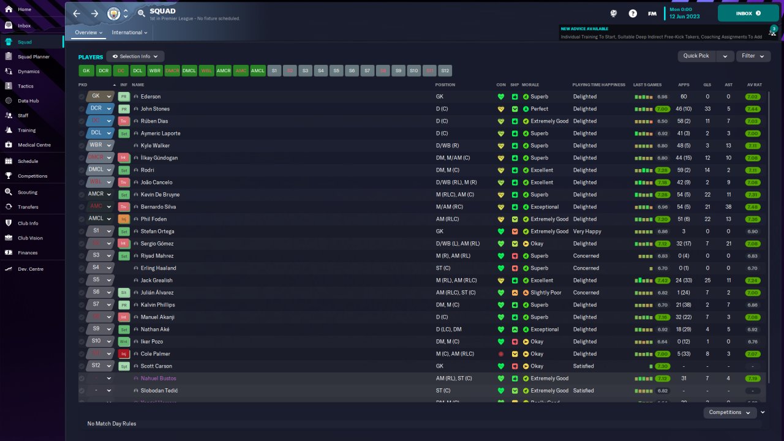Open the Schedule sidebar icon
784x441 pixels.
(x=9, y=161)
